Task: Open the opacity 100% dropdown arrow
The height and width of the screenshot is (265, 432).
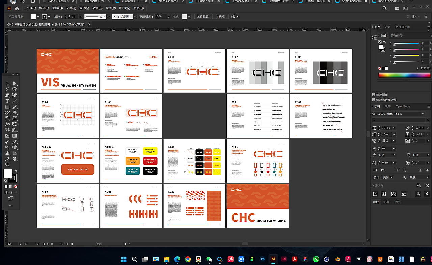Action: [168, 16]
